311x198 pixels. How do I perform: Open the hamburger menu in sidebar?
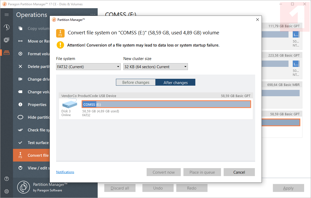(7, 15)
